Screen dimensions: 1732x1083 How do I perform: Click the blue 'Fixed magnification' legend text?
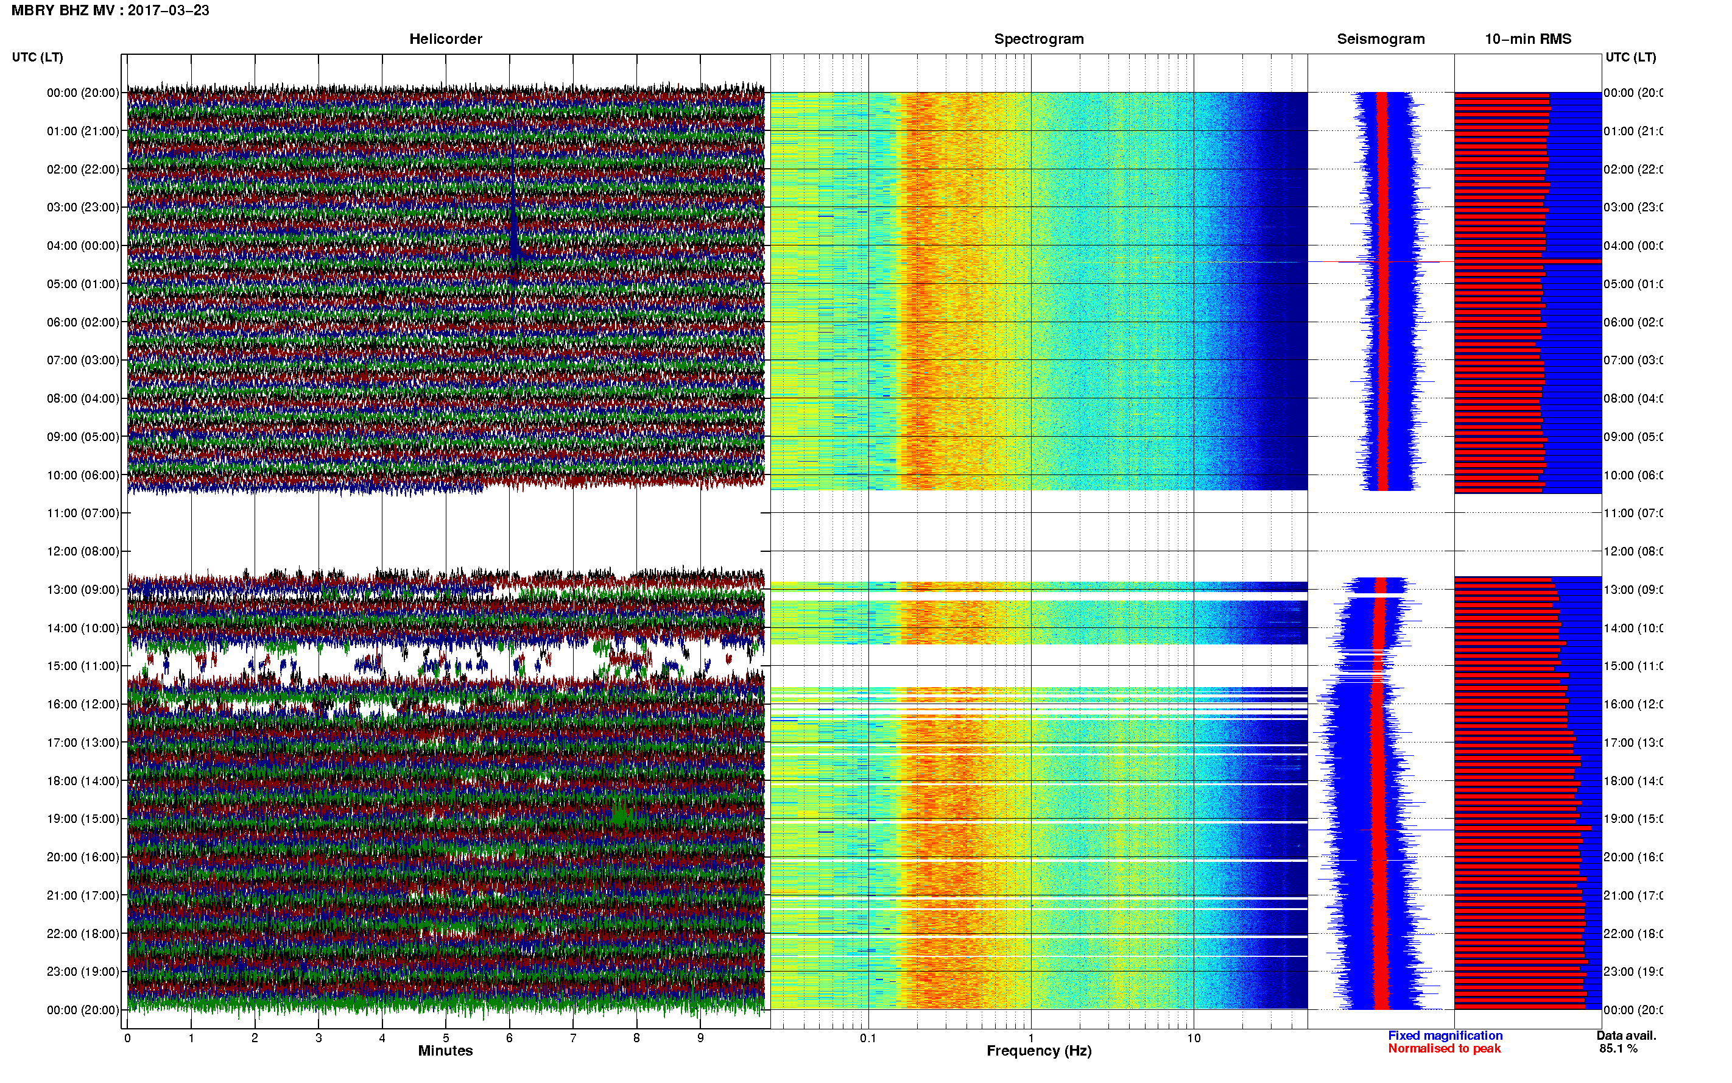[1445, 1035]
